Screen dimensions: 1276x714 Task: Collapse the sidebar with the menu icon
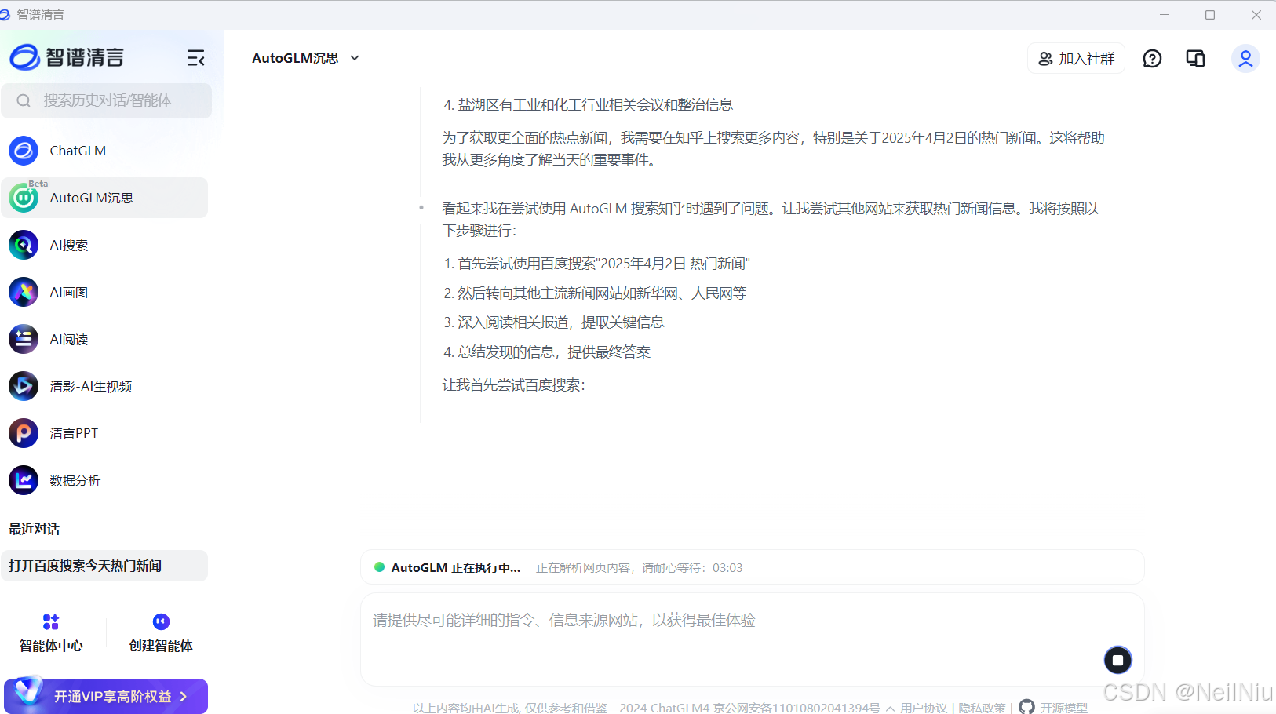pyautogui.click(x=195, y=58)
